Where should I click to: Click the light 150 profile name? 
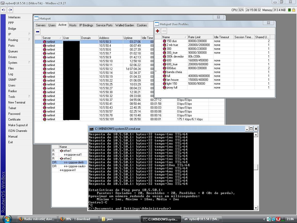click(172, 84)
